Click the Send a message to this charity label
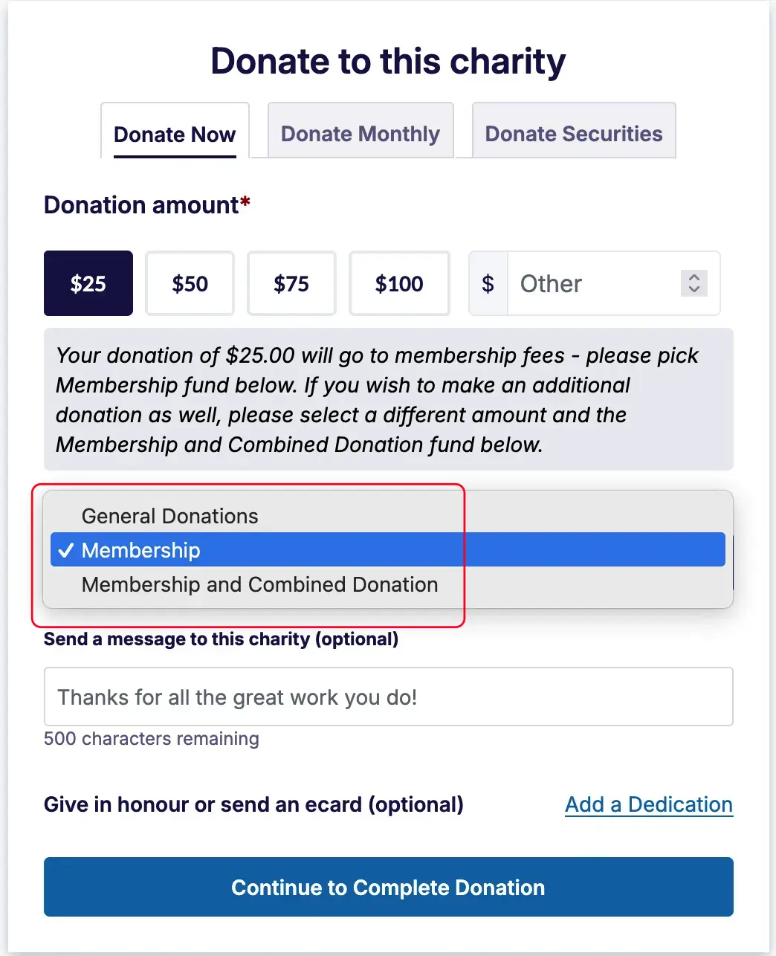The image size is (776, 956). pyautogui.click(x=221, y=639)
